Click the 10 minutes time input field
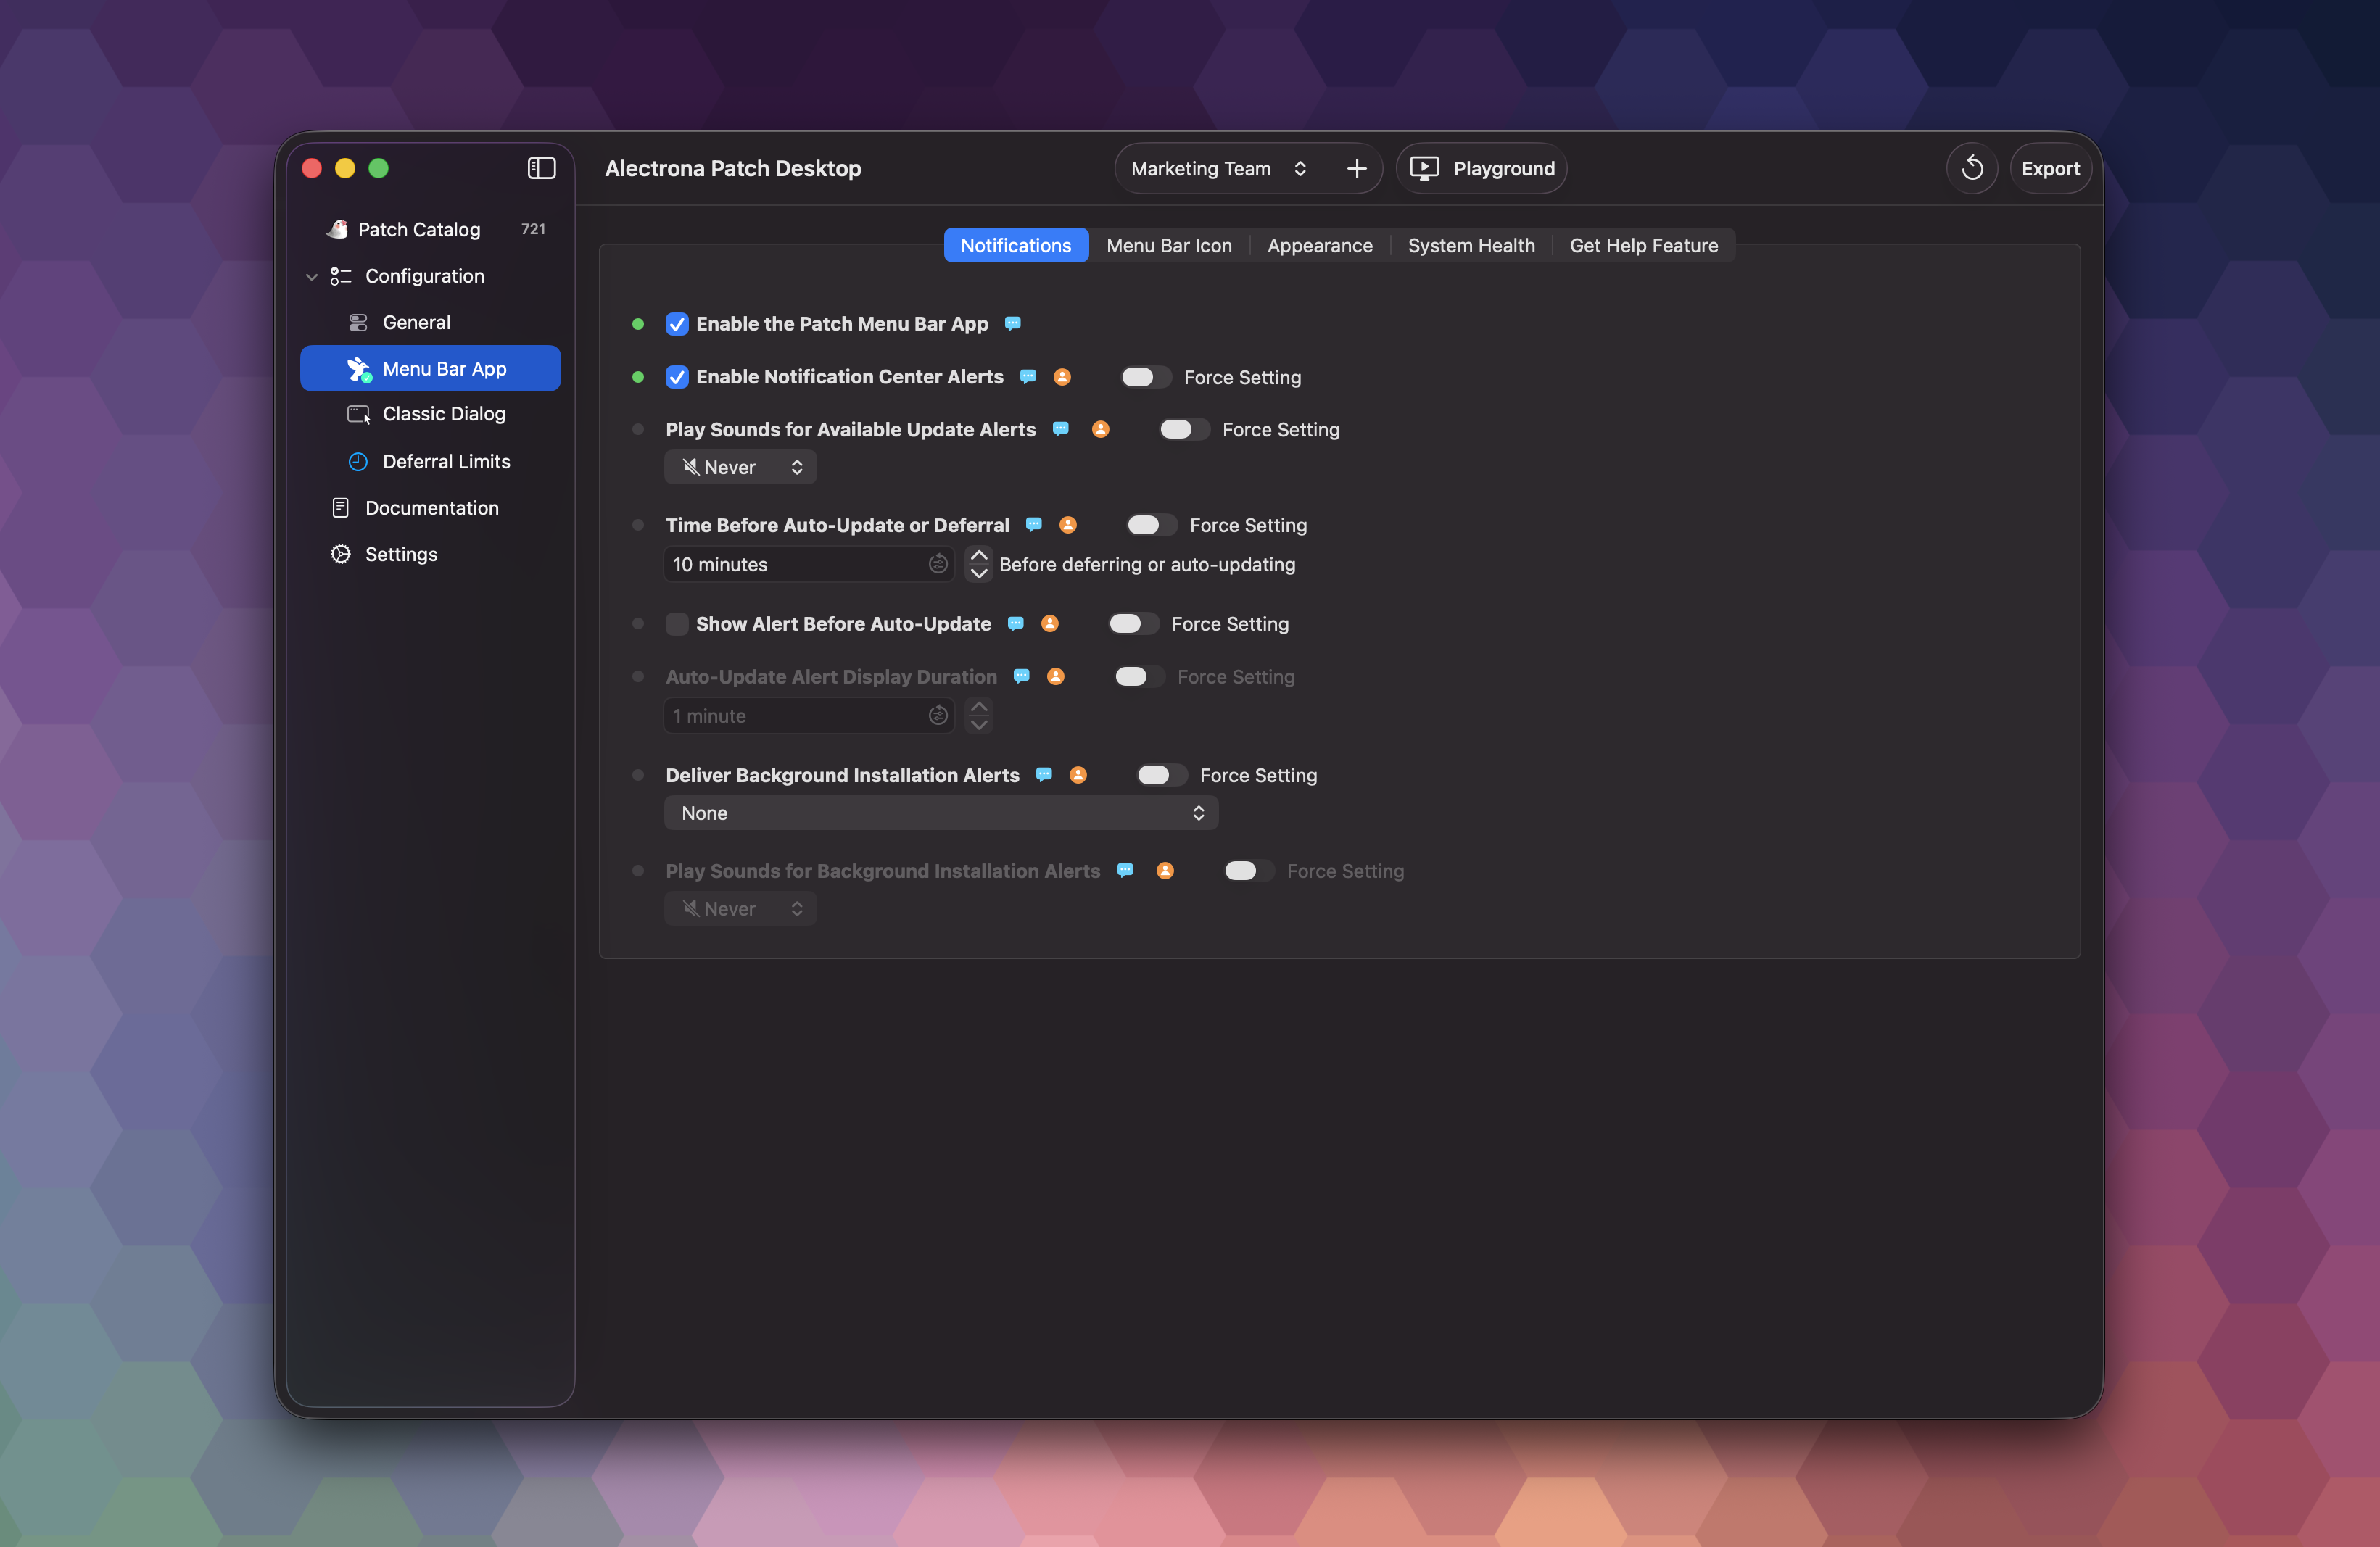2380x1547 pixels. 808,564
